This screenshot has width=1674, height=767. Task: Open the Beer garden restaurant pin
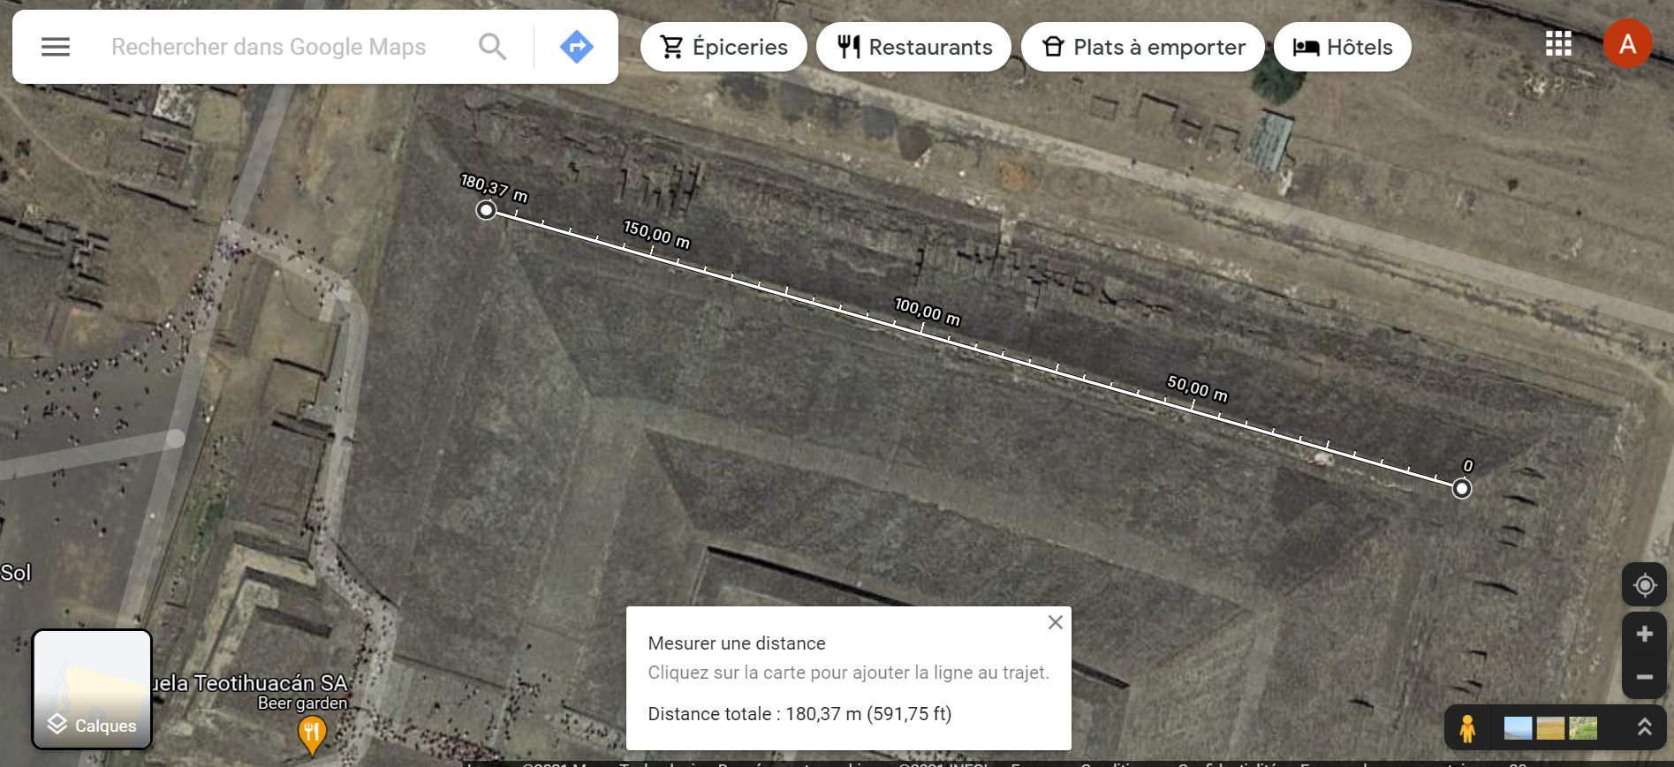coord(312,733)
